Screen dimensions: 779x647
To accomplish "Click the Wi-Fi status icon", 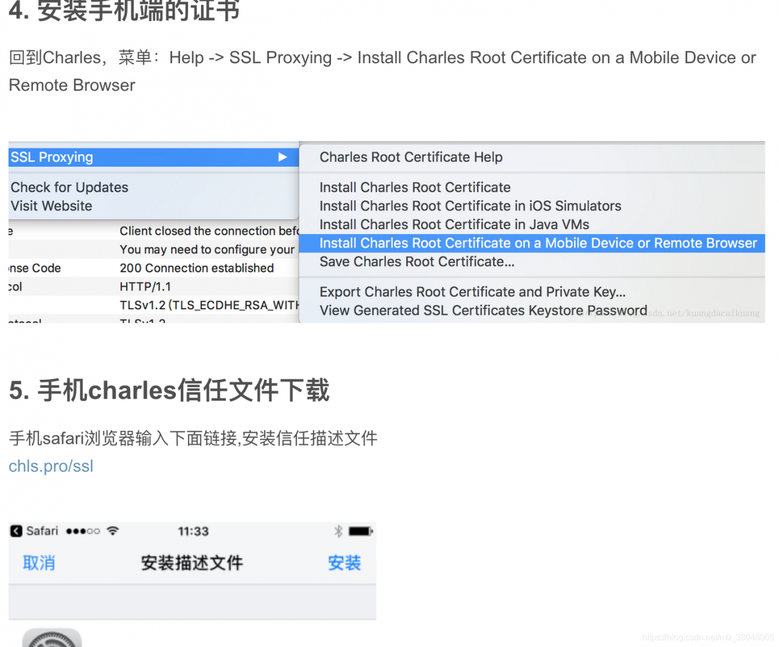I will coord(113,531).
